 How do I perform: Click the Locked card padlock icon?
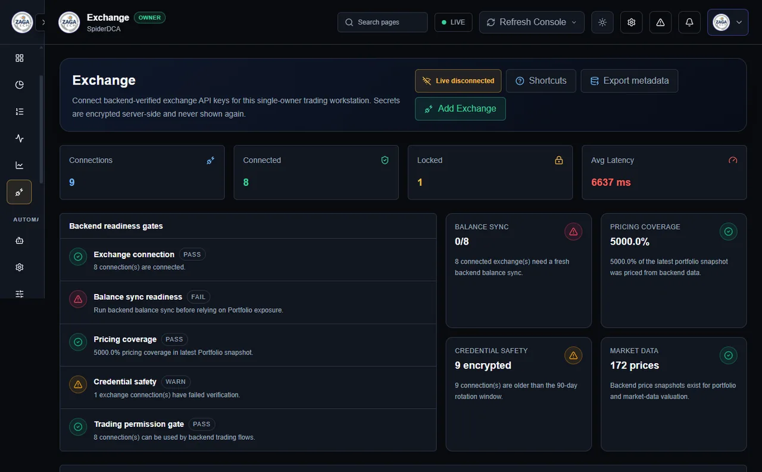coord(558,160)
